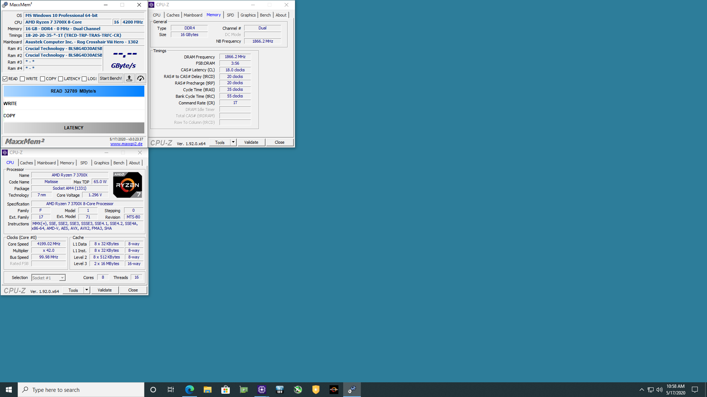Click Validate in CPU-Z memory window

coord(251,142)
